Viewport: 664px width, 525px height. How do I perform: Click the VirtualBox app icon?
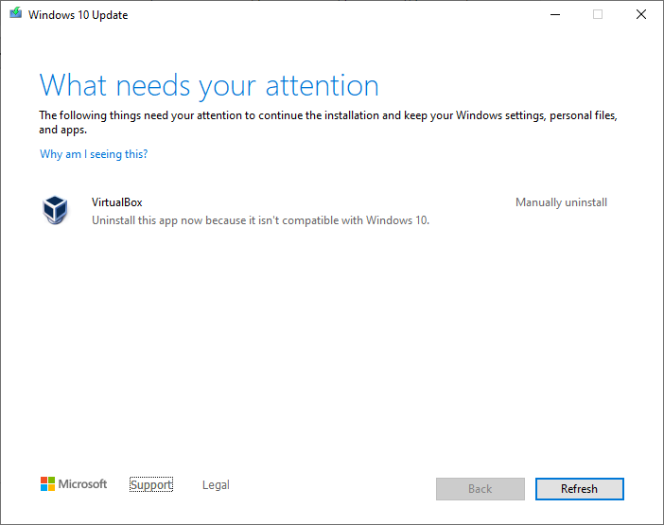tap(55, 210)
